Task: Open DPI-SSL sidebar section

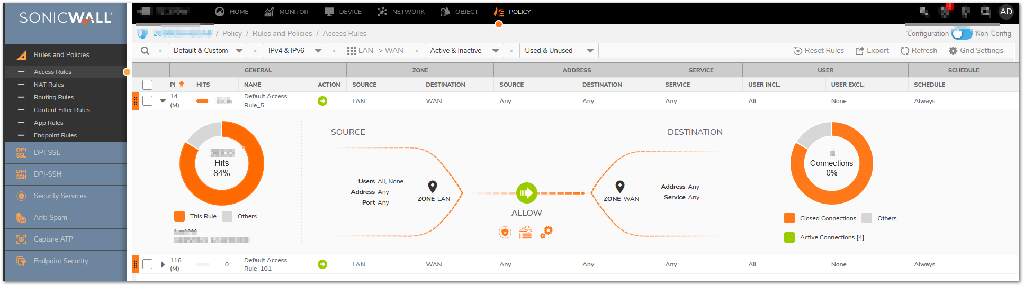Action: pyautogui.click(x=65, y=153)
